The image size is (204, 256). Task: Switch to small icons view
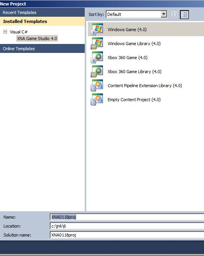(174, 14)
